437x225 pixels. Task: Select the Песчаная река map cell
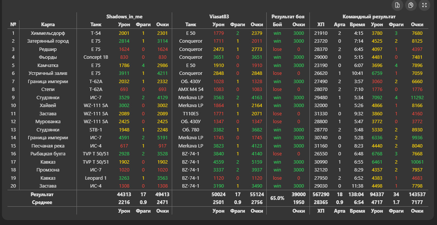point(48,146)
